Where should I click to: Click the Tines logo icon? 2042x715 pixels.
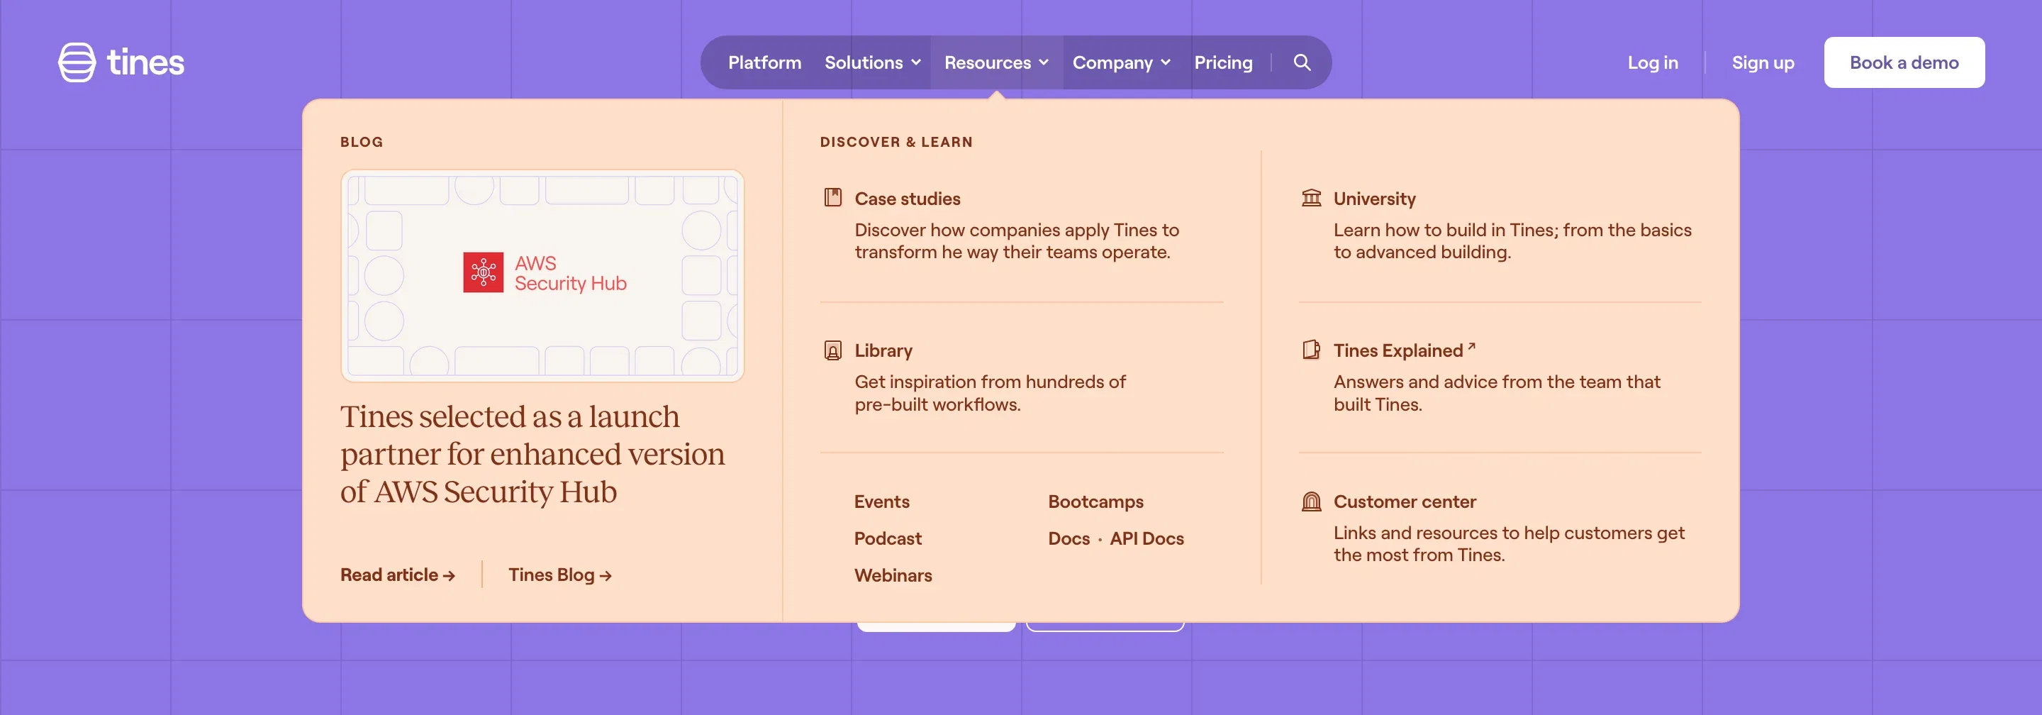[x=77, y=62]
